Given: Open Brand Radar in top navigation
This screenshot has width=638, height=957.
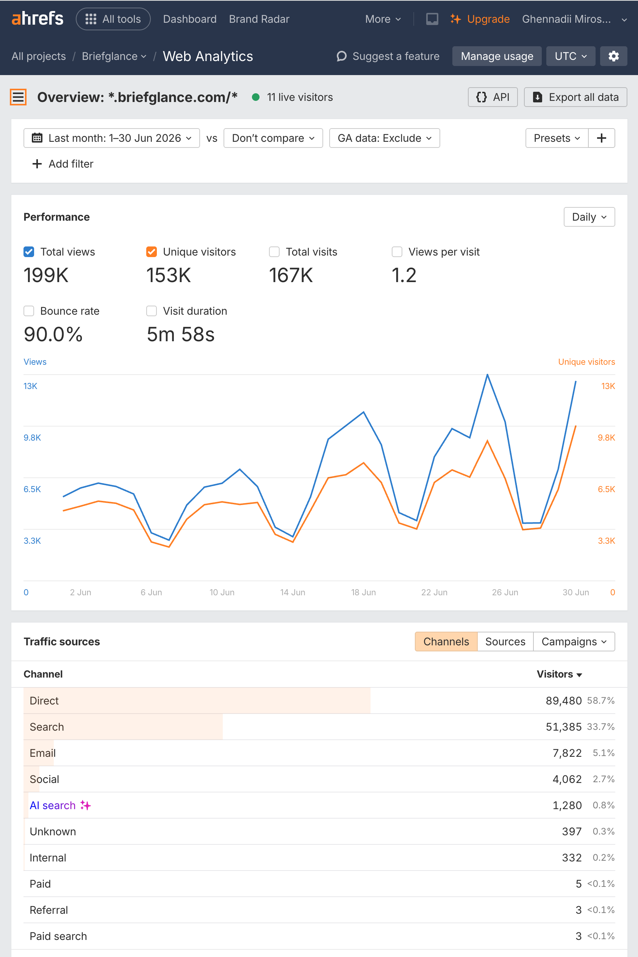Looking at the screenshot, I should [x=259, y=19].
